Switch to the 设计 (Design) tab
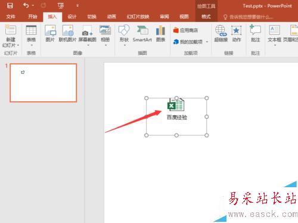Viewport: 298px width, 223px height. pos(72,17)
